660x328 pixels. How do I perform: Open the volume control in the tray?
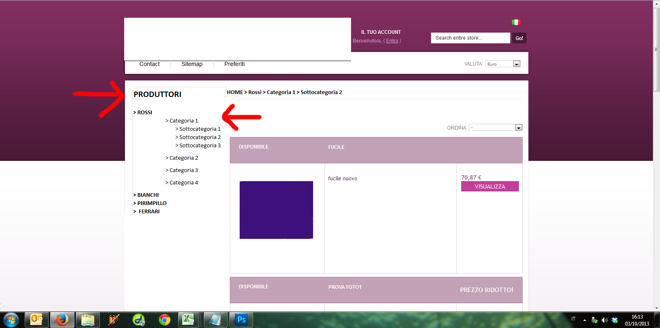604,320
